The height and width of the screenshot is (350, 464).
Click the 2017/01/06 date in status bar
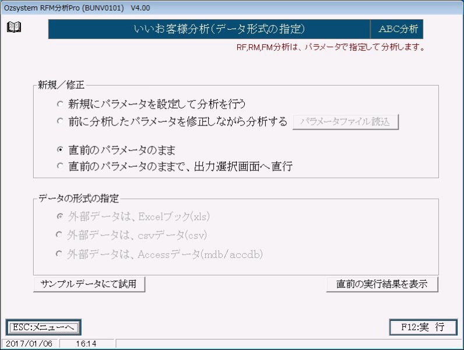(29, 344)
